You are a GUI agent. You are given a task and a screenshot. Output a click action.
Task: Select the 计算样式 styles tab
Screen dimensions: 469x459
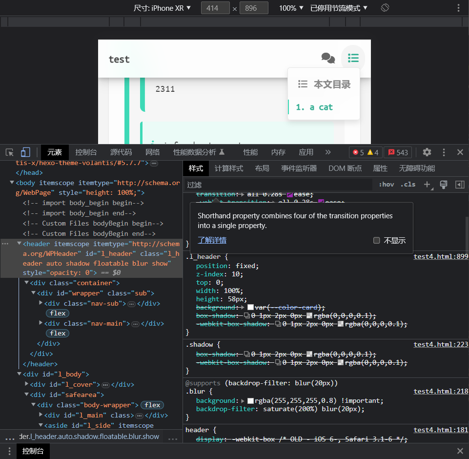[229, 168]
